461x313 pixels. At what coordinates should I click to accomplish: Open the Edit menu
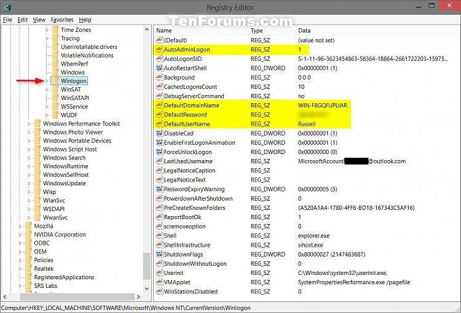(x=22, y=20)
